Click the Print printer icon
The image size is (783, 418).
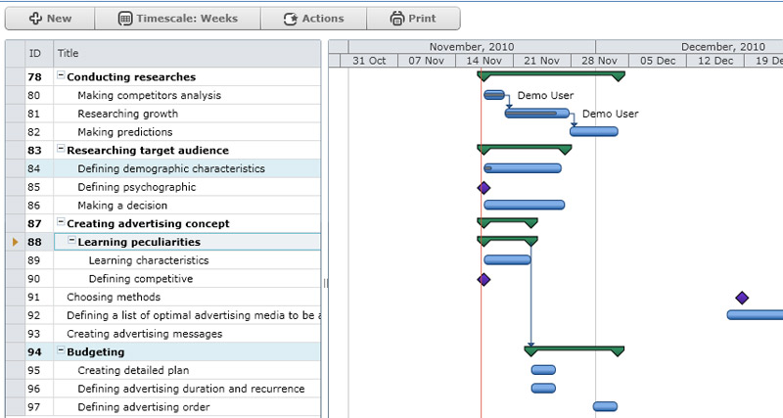(x=396, y=19)
